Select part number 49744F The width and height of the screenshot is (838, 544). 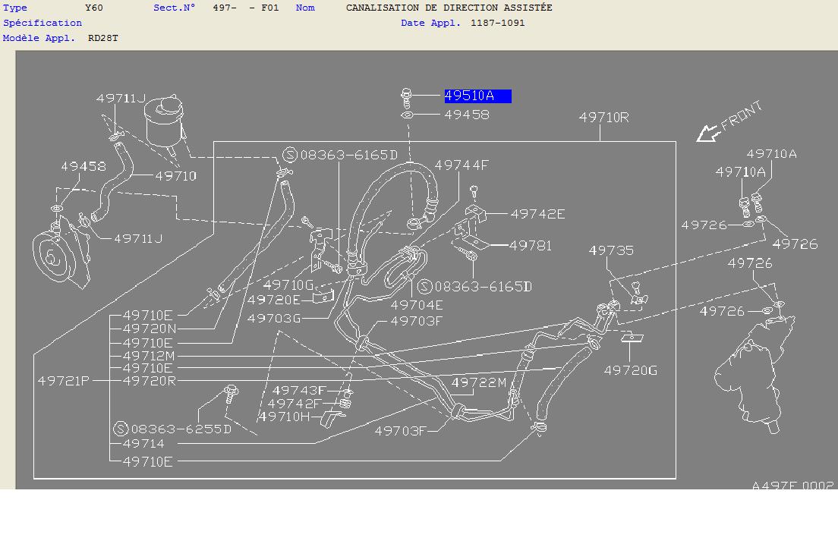[462, 165]
